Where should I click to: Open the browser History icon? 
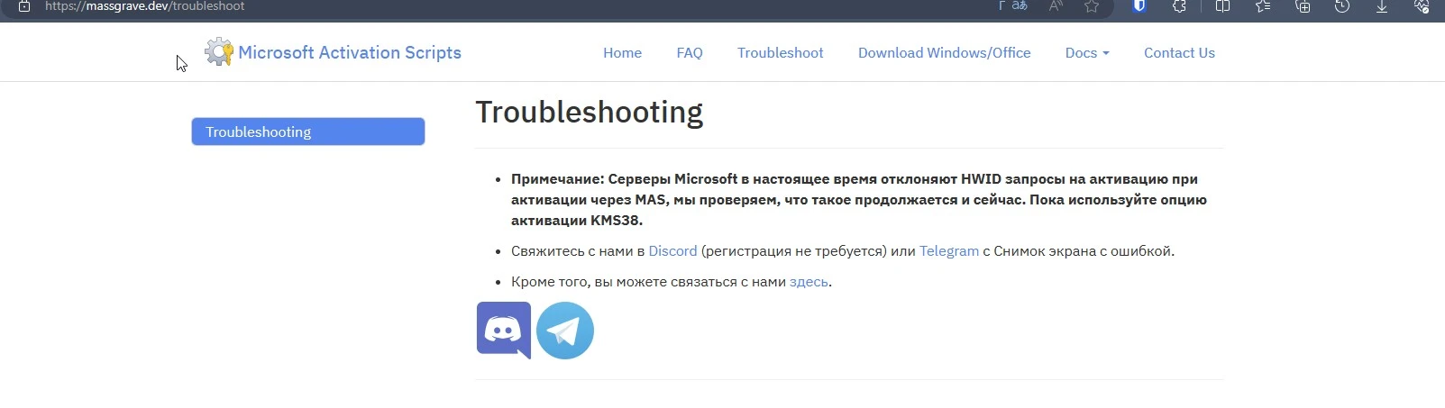click(1342, 6)
